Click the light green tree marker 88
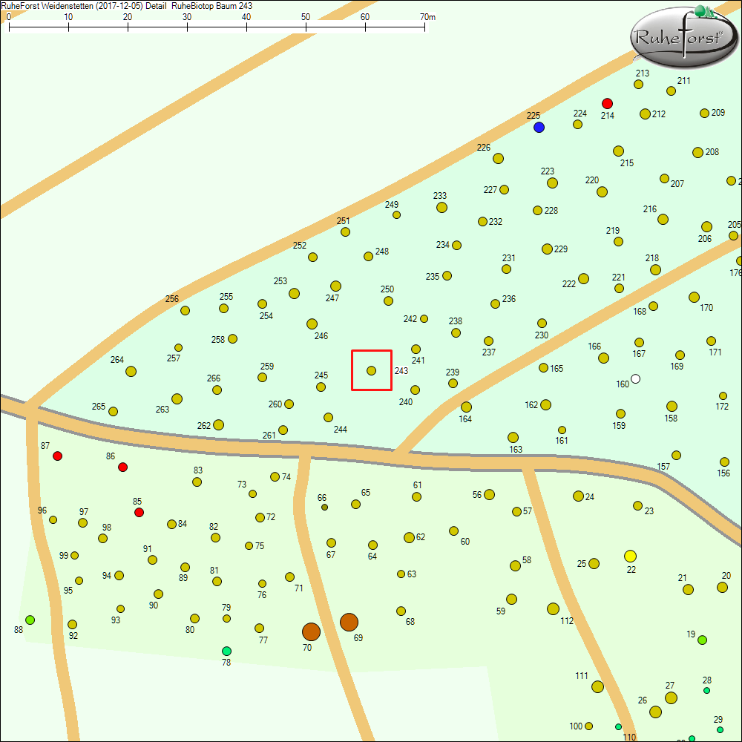This screenshot has height=742, width=742. pos(30,620)
